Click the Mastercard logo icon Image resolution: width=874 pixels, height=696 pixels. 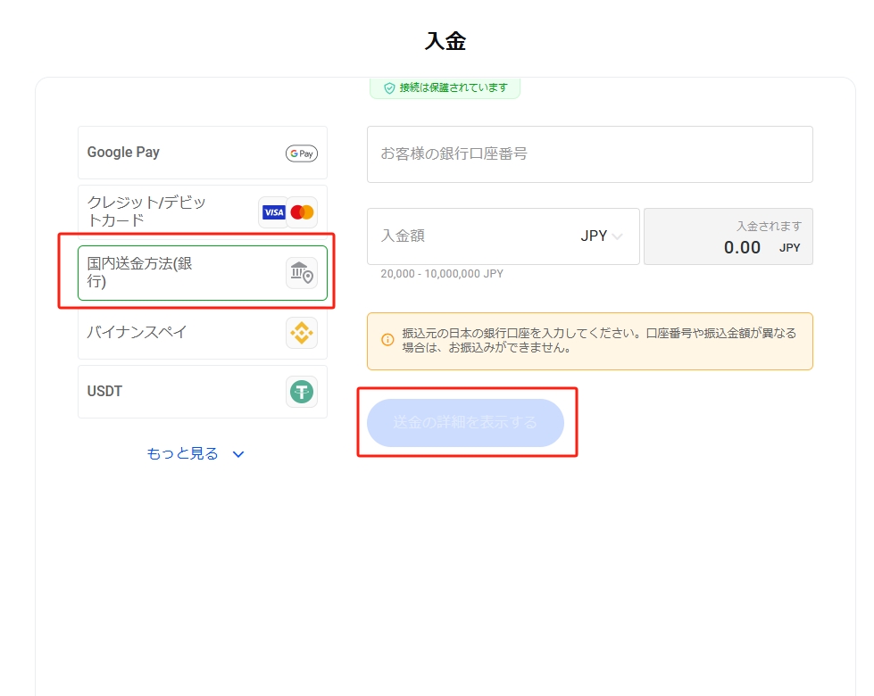click(303, 212)
